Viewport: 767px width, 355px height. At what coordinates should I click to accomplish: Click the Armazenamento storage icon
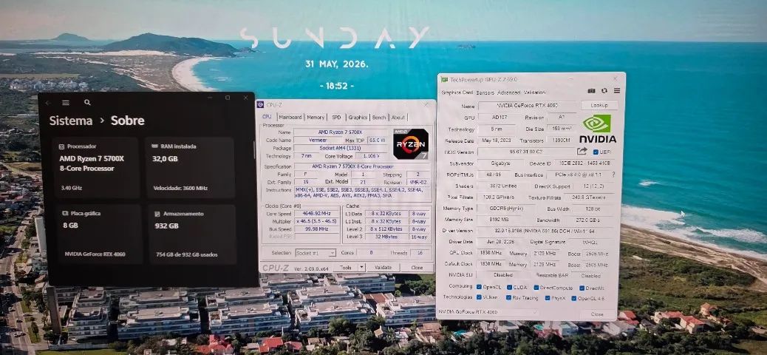coord(157,214)
